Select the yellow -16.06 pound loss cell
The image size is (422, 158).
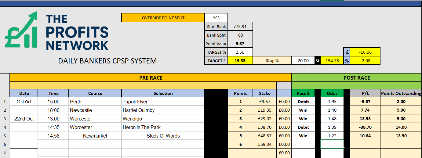coord(365,52)
